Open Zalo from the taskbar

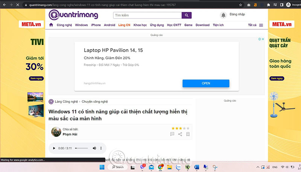tap(178, 167)
